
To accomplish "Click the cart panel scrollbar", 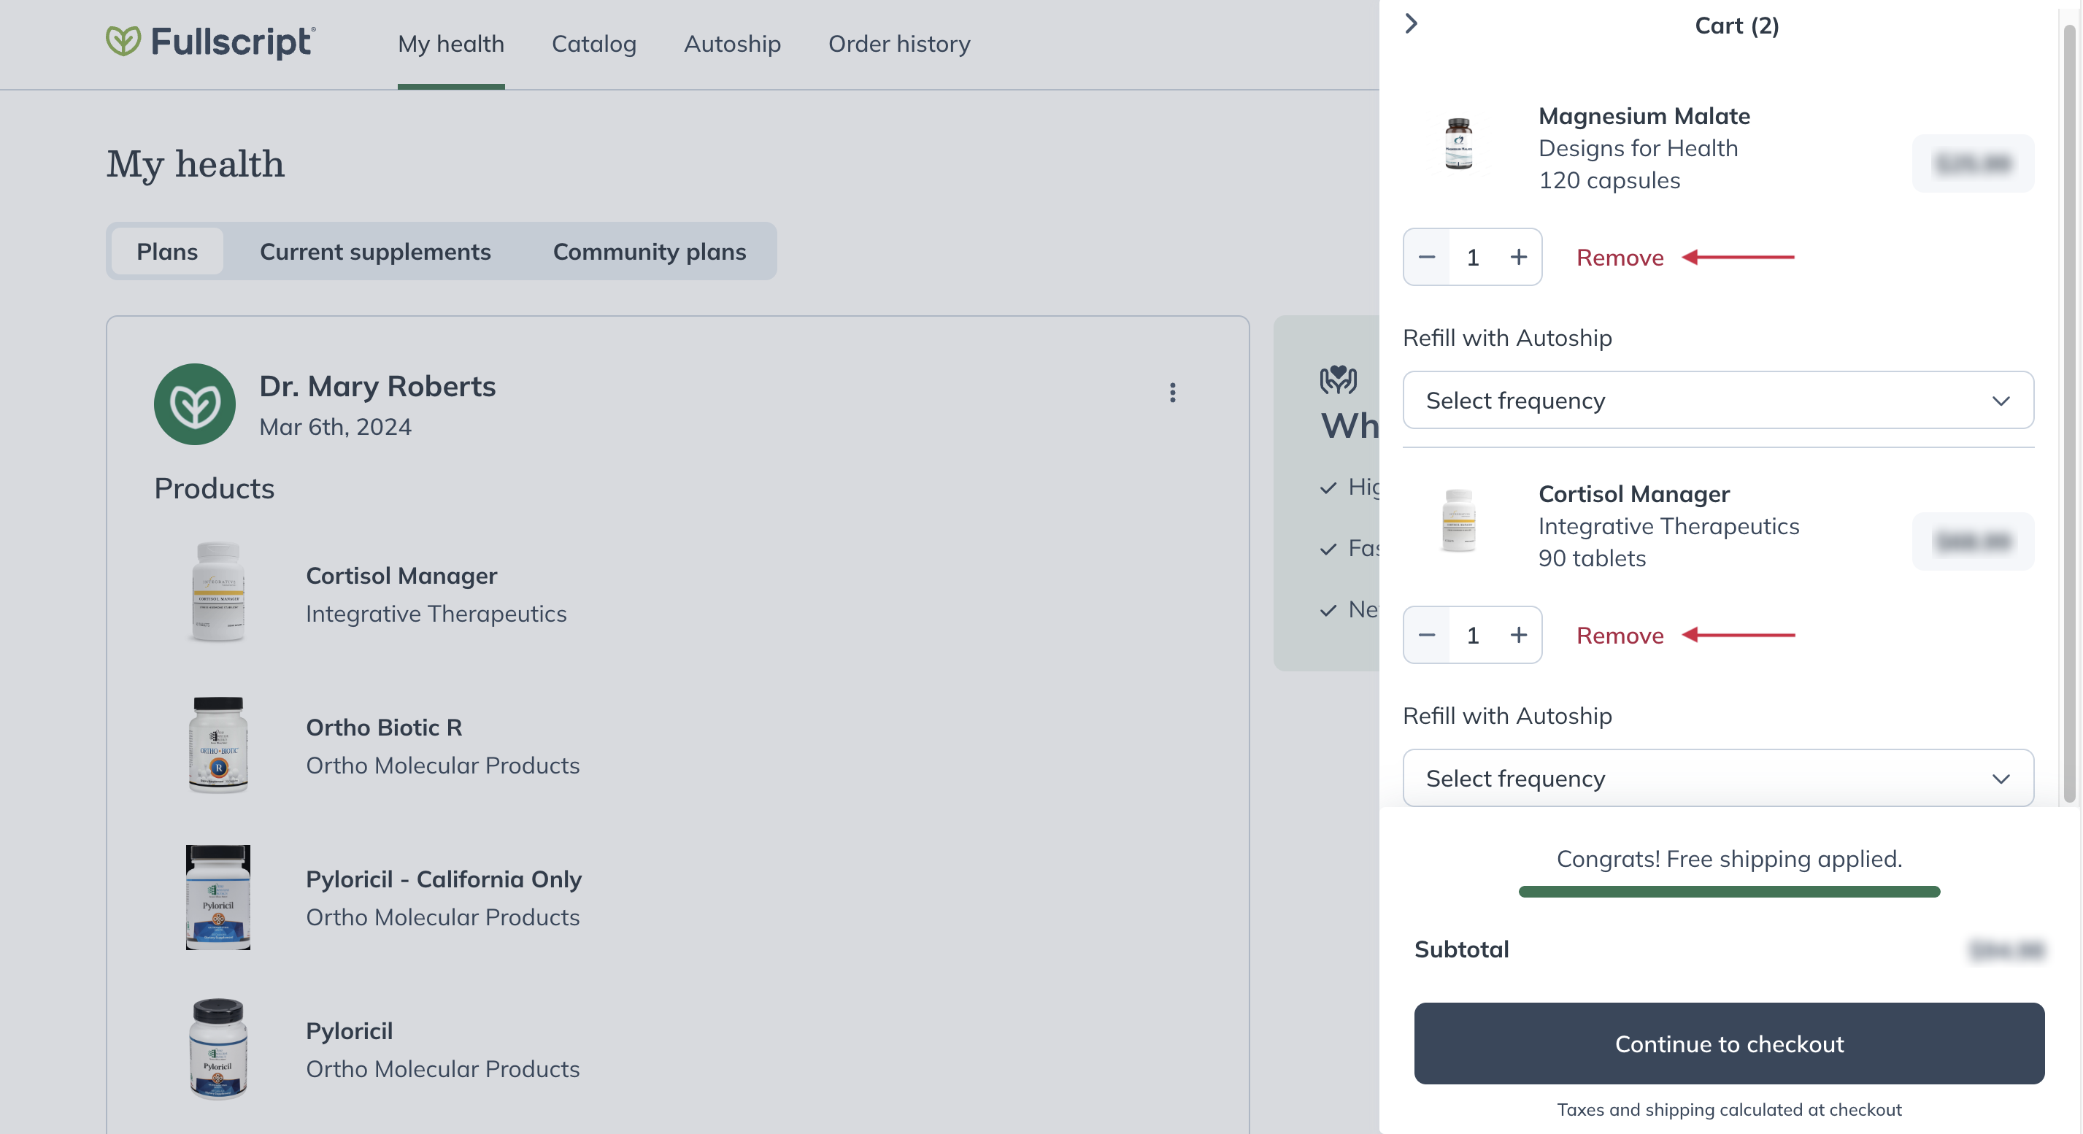I will coord(2069,412).
